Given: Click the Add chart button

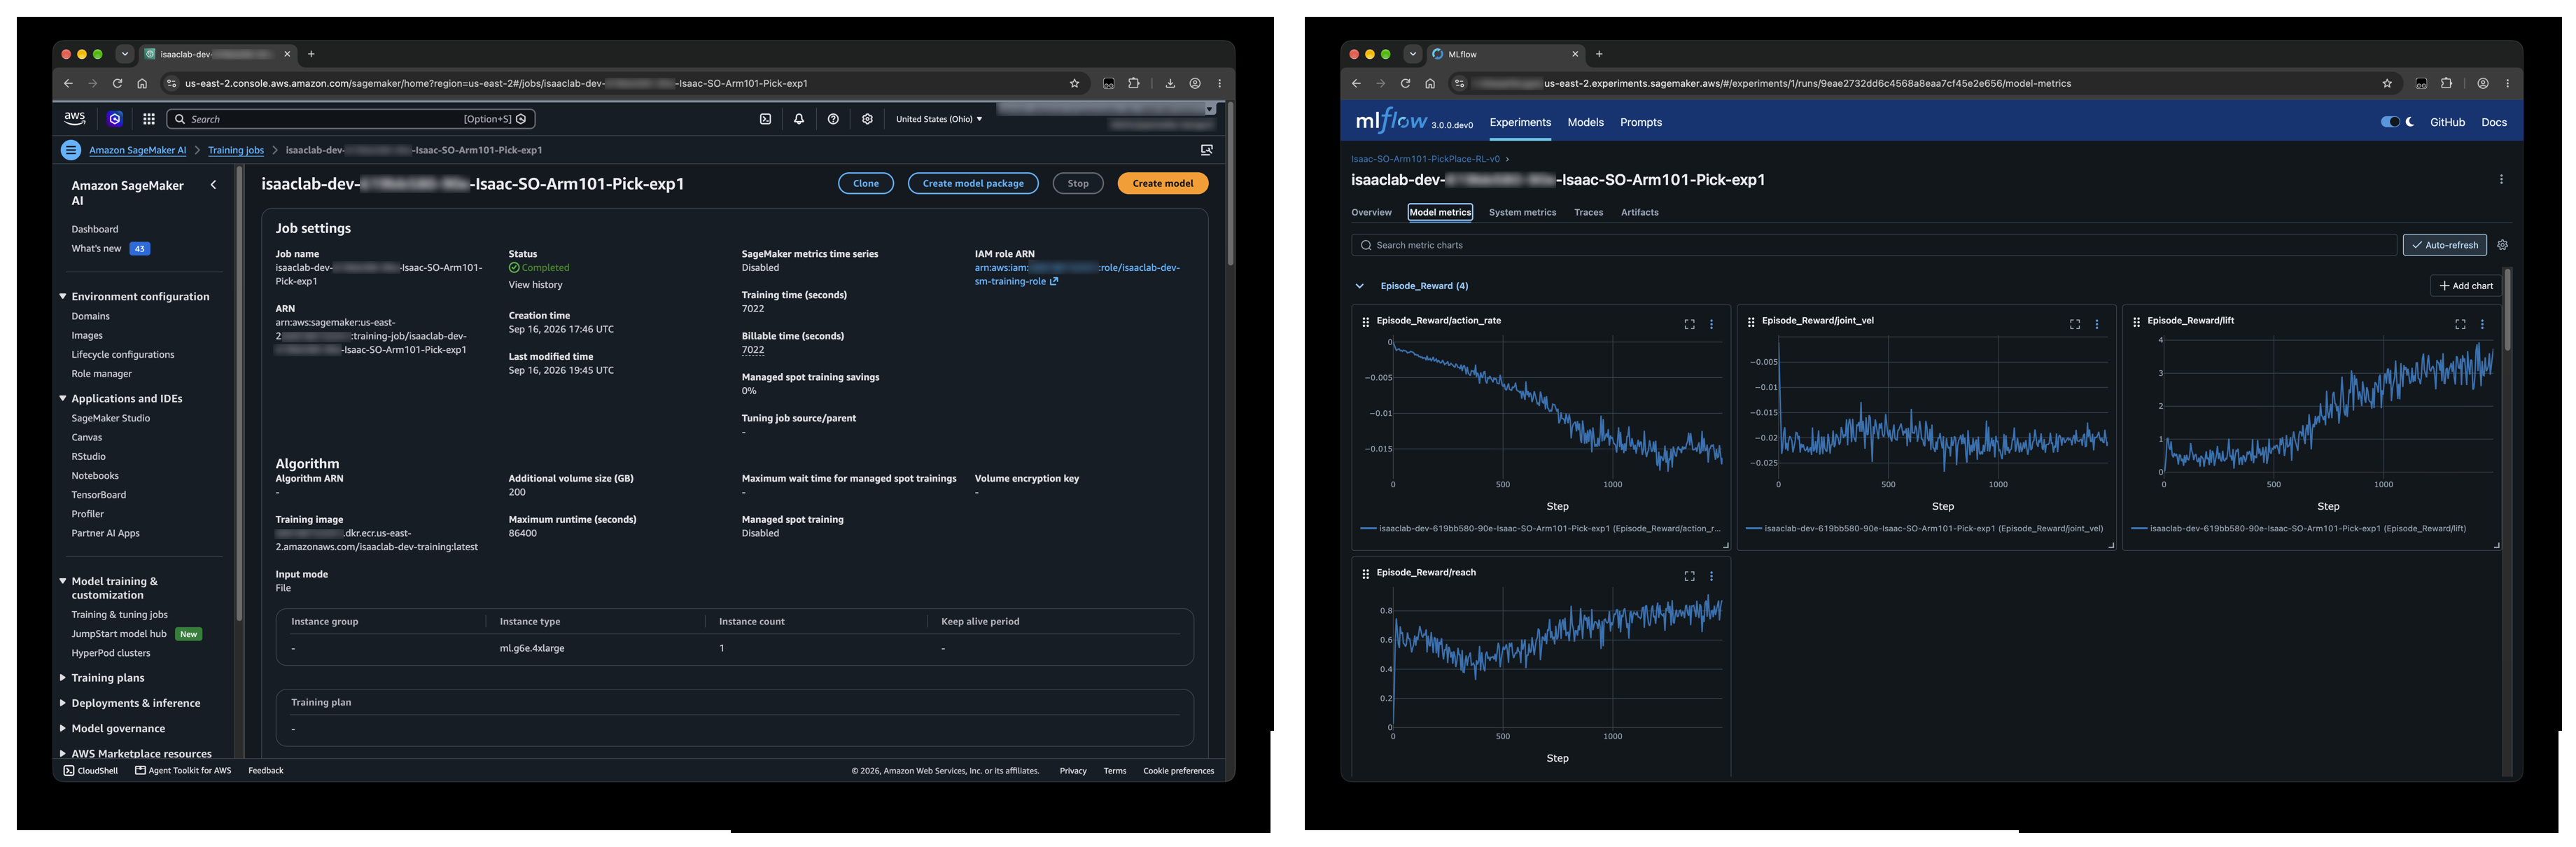Looking at the screenshot, I should click(x=2465, y=286).
